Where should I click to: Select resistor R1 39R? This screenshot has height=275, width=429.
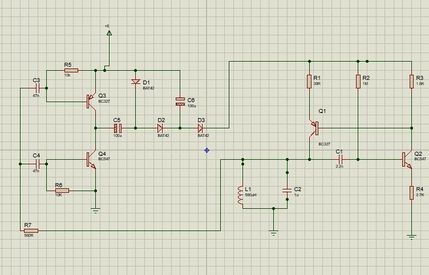coord(309,81)
